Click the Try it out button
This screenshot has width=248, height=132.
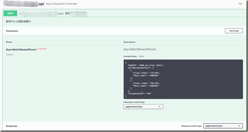point(234,31)
